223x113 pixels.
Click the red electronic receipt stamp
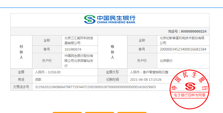click(190, 89)
